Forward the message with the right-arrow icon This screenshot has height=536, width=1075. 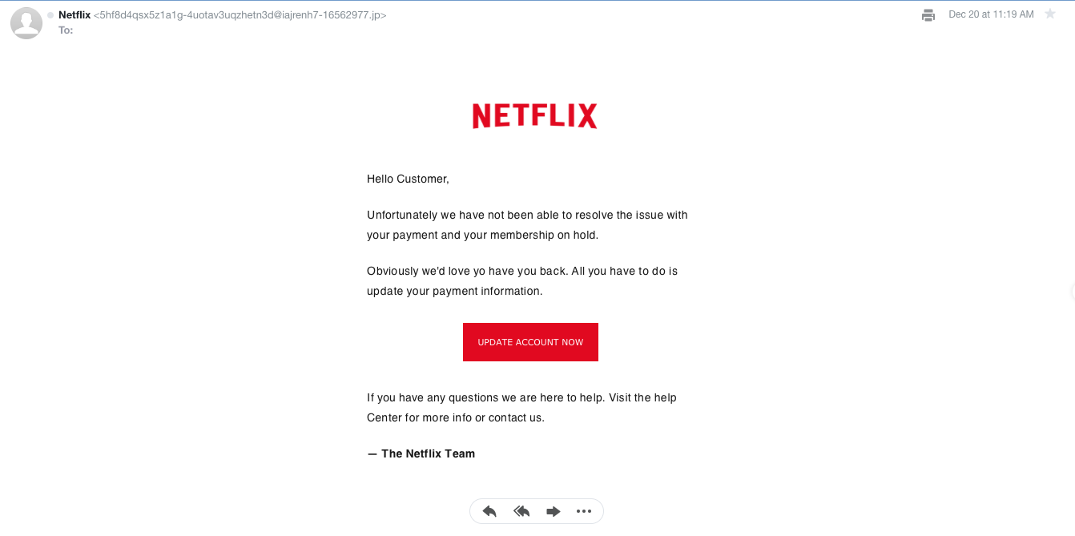[553, 511]
